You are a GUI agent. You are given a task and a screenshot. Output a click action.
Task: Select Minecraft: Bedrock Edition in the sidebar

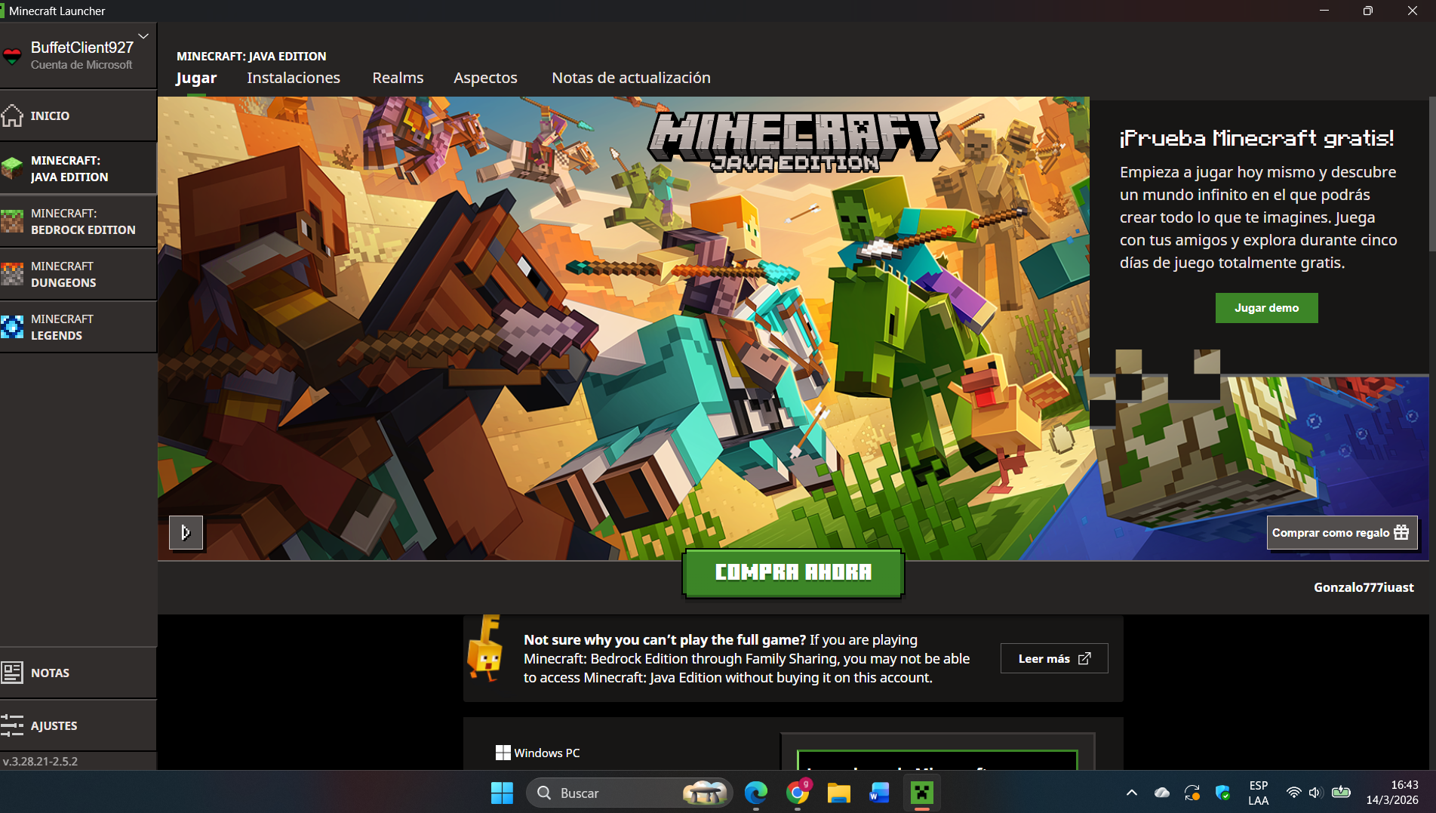click(78, 221)
